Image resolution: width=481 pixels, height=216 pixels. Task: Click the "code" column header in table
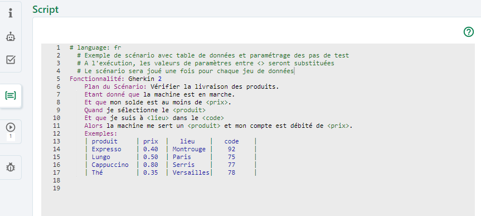(x=232, y=141)
